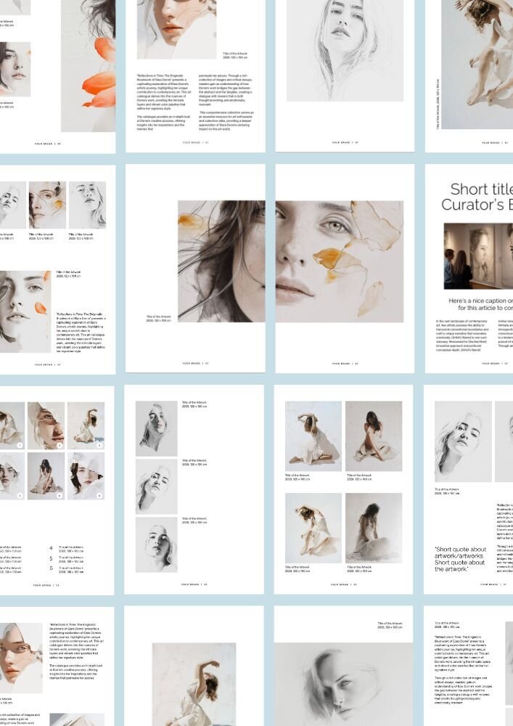Click the bottom-right seated dancer photo in grid
Viewport: 513px width, 726px height.
374,528
